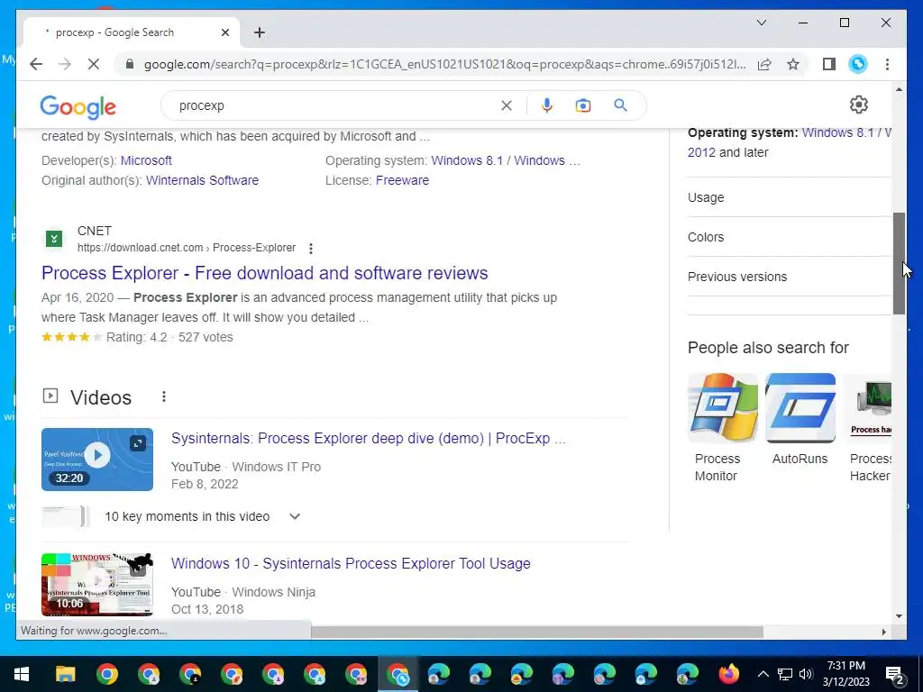This screenshot has height=692, width=923.
Task: Open a new browser tab
Action: tap(259, 32)
